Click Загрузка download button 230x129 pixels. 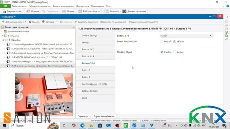[x=48, y=22]
